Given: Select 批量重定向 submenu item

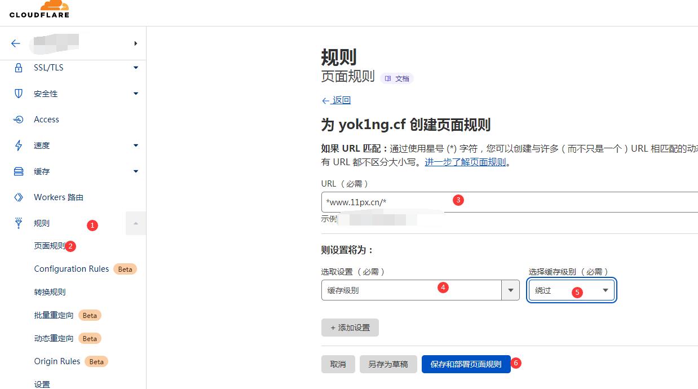Looking at the screenshot, I should 54,315.
